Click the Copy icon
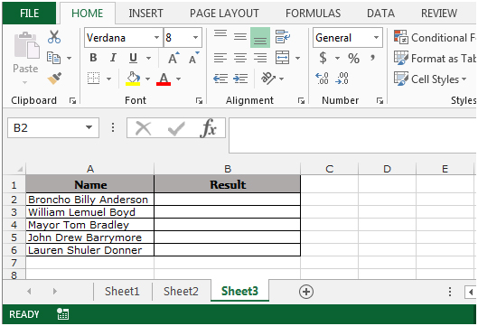 tap(53, 58)
